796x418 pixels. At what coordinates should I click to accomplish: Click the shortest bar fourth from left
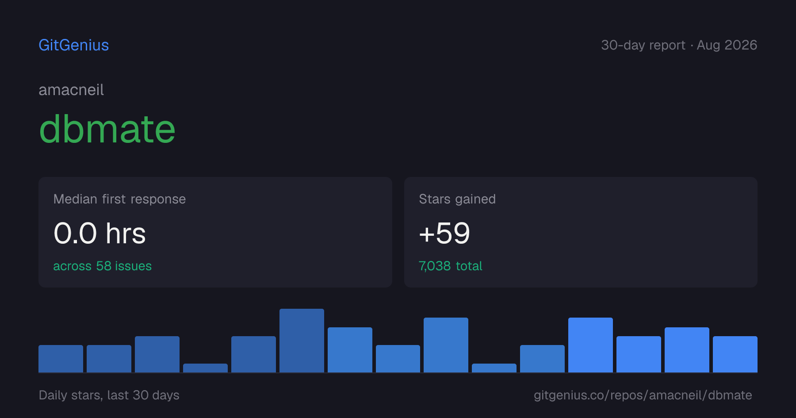pos(205,368)
